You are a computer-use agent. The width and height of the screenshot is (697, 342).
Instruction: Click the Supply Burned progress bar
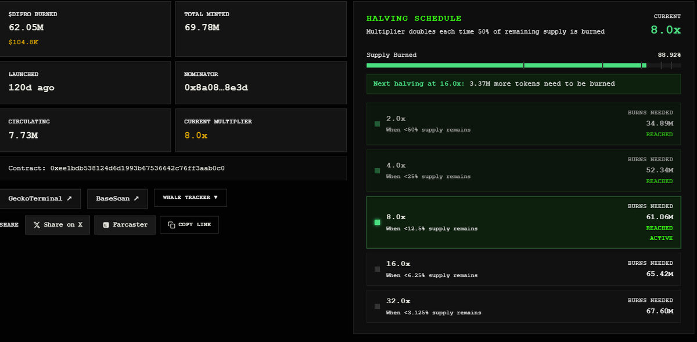point(523,66)
